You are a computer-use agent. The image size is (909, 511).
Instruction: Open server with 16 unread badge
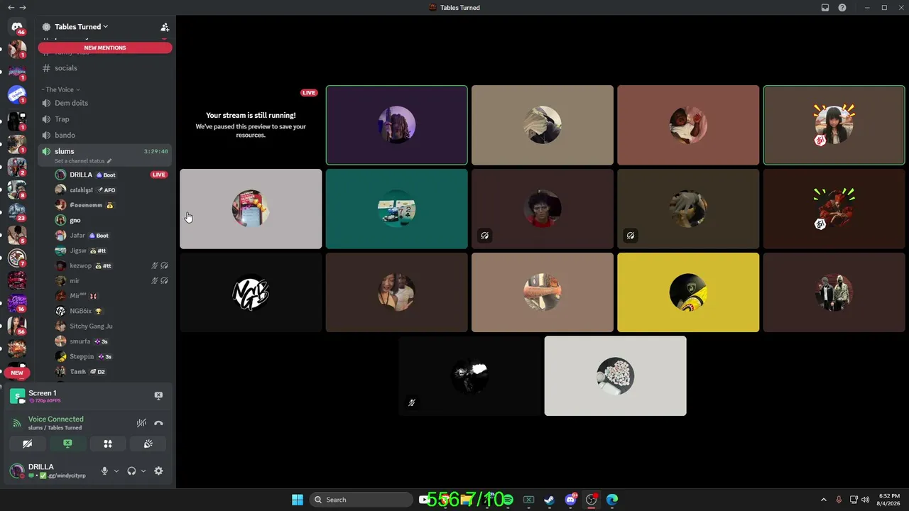17,302
